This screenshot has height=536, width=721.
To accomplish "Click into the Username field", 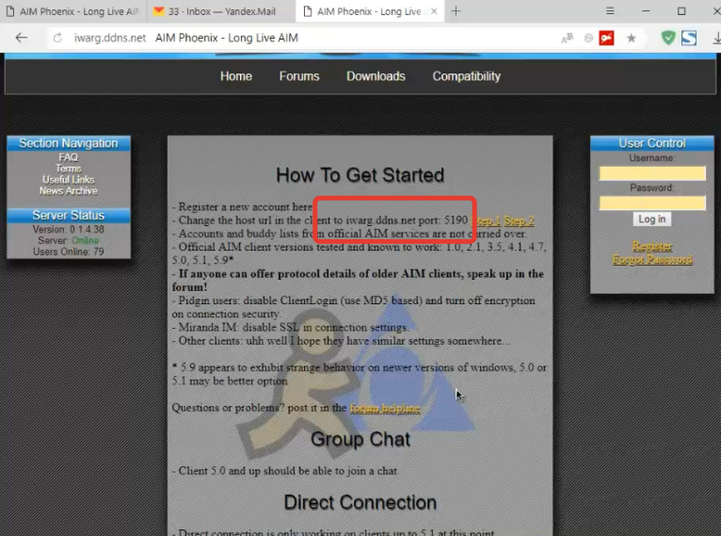I will click(x=651, y=173).
